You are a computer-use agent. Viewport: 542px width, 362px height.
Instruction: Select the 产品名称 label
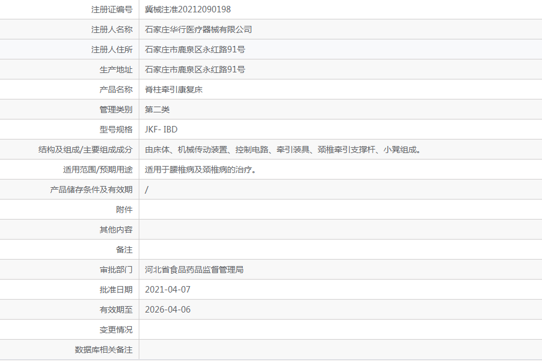[116, 89]
